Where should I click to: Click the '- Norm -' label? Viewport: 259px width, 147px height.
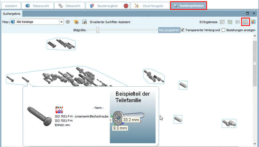(x=98, y=108)
